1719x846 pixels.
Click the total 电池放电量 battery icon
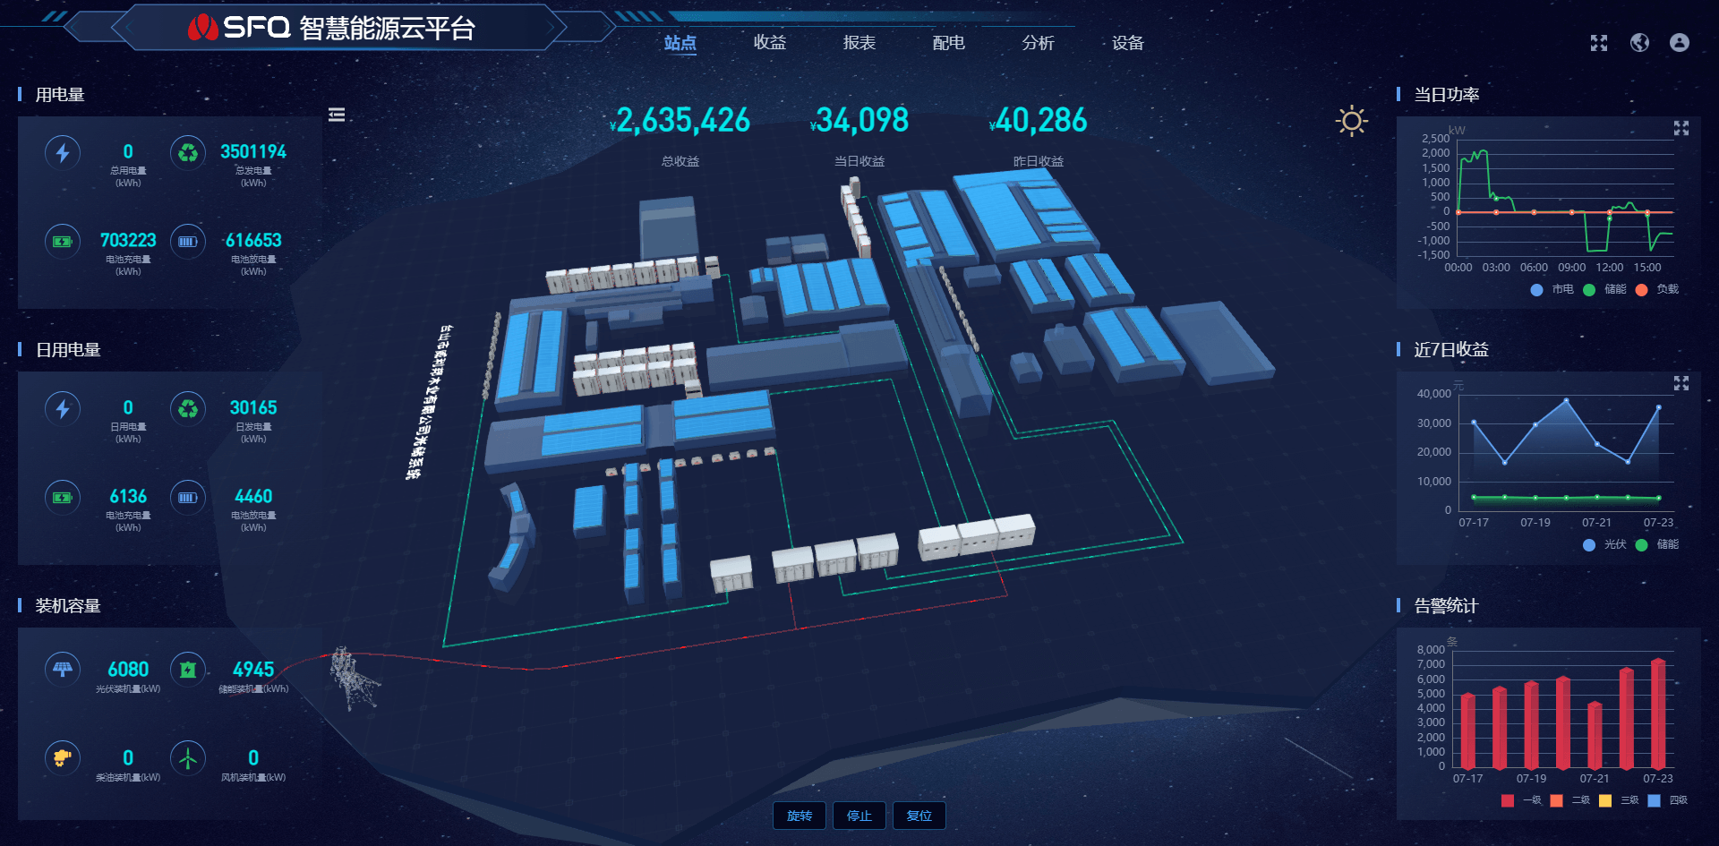188,241
